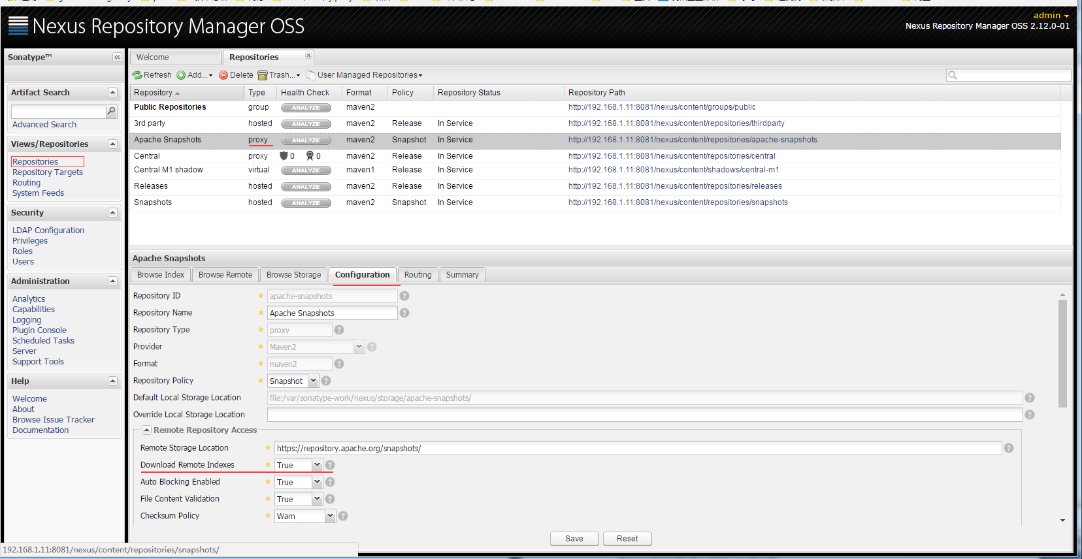The width and height of the screenshot is (1082, 559).
Task: Click the Analyze button for Releases
Action: [x=306, y=187]
